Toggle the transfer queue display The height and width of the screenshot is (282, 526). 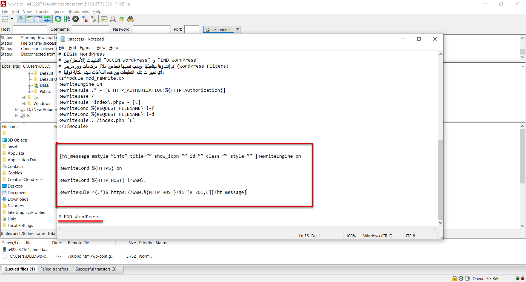pos(47,19)
